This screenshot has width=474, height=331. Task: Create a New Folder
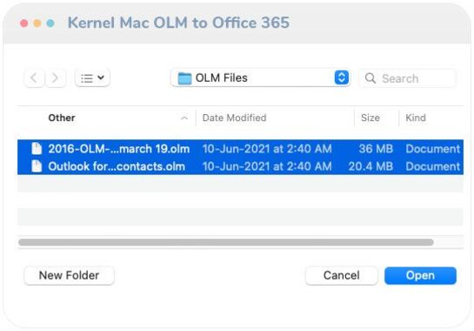point(70,275)
